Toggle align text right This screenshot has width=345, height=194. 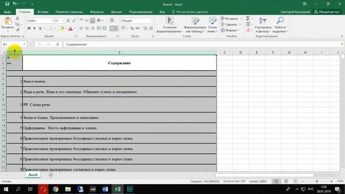[92, 28]
